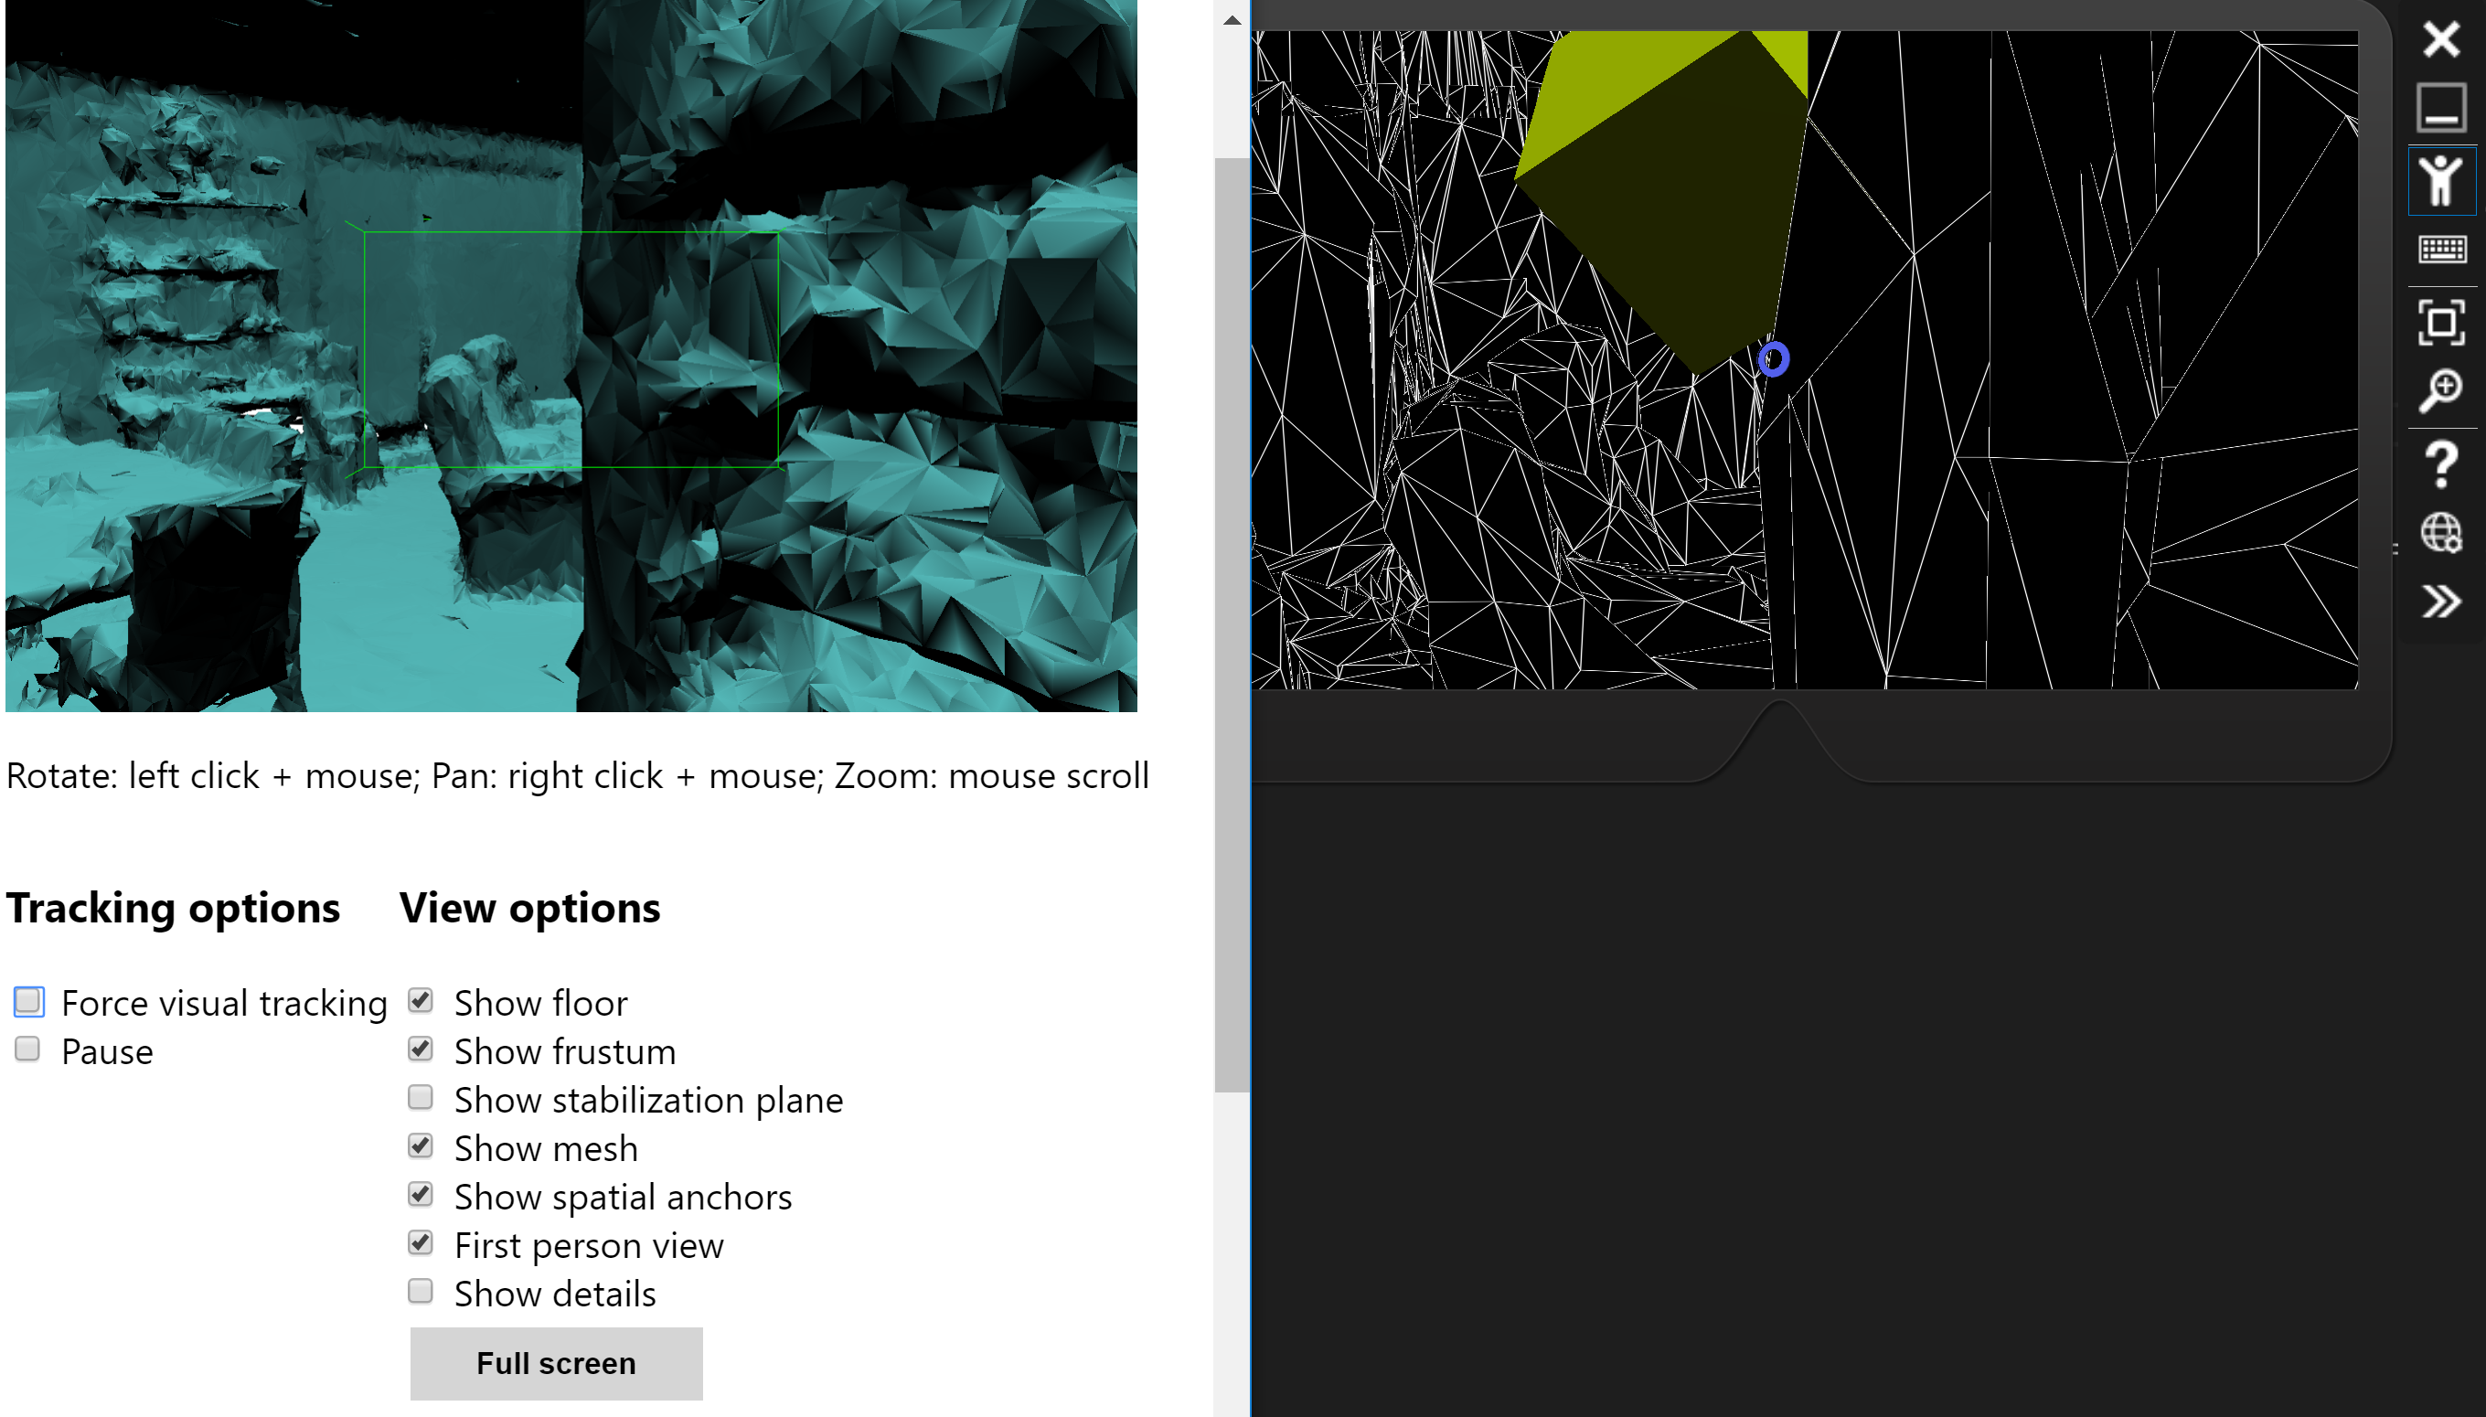The image size is (2486, 1417).
Task: Click the green frustum rectangle in 3D view
Action: tap(571, 349)
